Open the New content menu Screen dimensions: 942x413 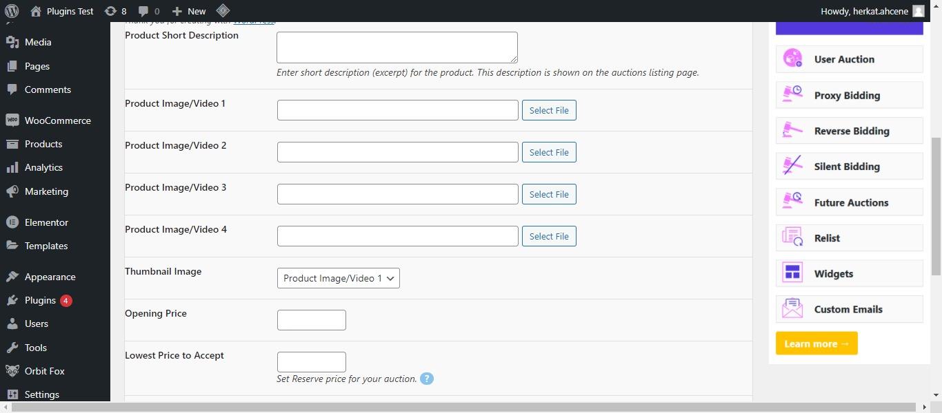[x=189, y=11]
